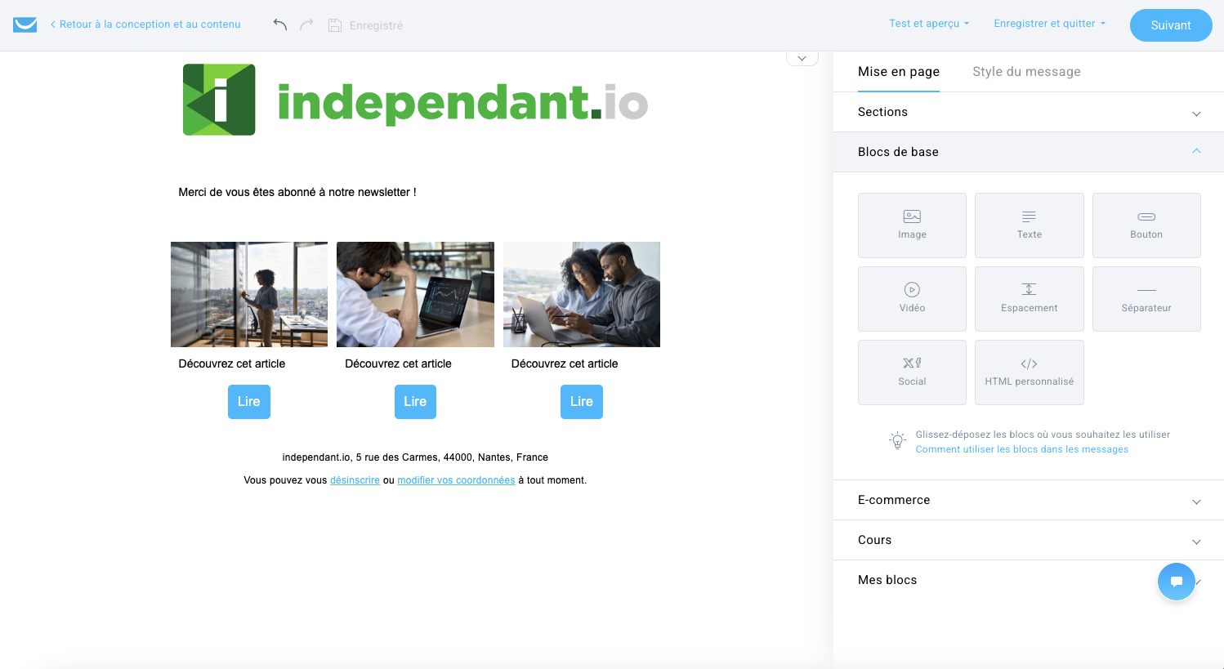Click the first Lire button
This screenshot has height=669, width=1224.
(249, 402)
